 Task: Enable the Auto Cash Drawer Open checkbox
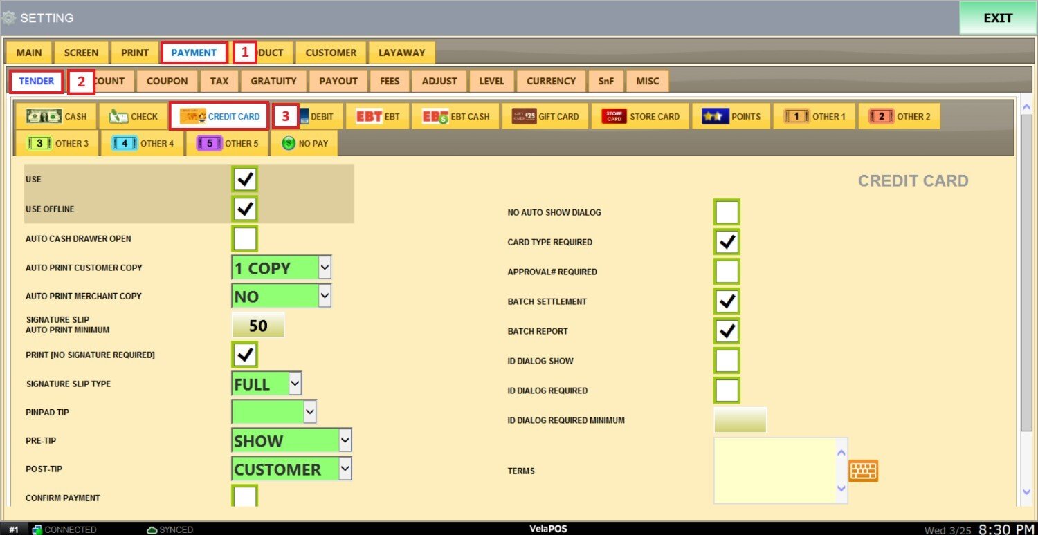pyautogui.click(x=245, y=239)
